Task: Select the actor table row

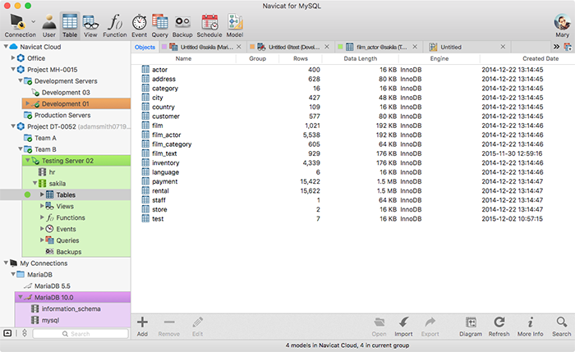Action: pos(352,70)
